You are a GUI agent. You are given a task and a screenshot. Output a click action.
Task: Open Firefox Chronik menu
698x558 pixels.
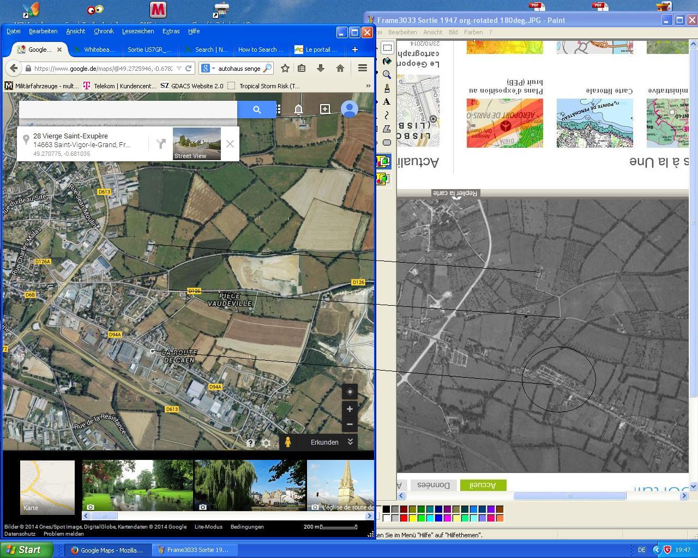click(x=104, y=31)
